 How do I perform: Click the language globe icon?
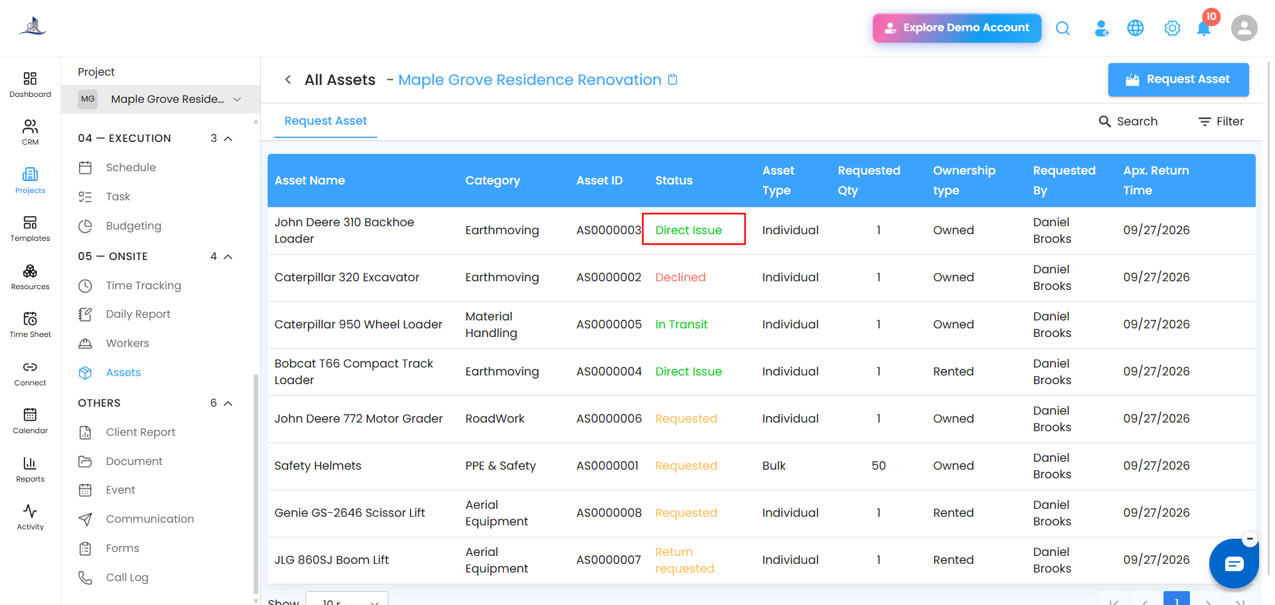tap(1136, 28)
